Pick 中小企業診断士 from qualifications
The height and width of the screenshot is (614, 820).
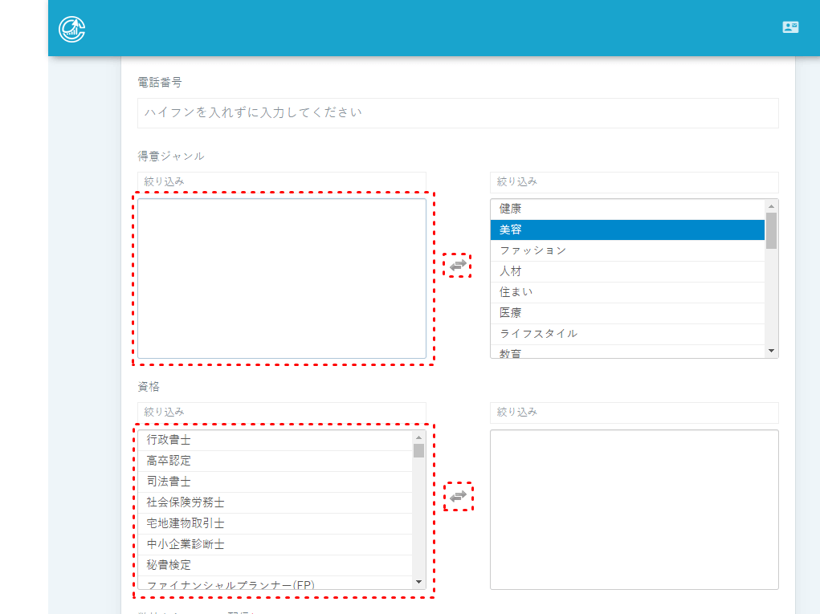pos(275,544)
